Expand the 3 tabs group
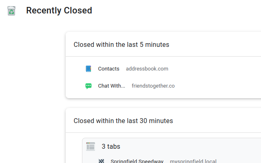Image resolution: width=261 pixels, height=163 pixels. (172, 146)
